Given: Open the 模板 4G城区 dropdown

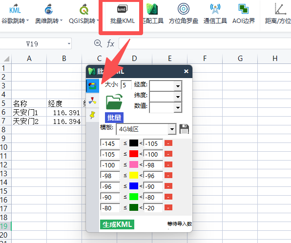Looking at the screenshot, I should 172,129.
